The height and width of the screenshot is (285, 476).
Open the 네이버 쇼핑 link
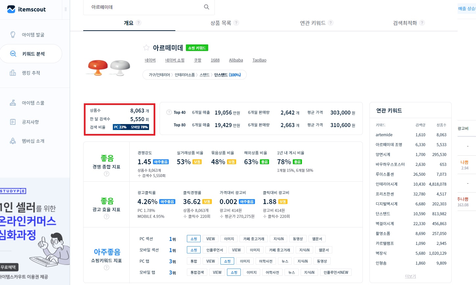pos(175,60)
